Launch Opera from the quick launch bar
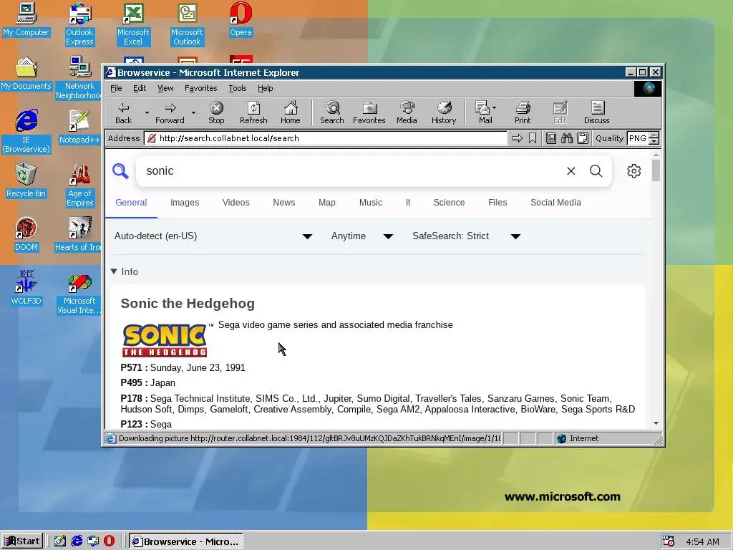Screen dimensions: 733x550 [x=109, y=541]
